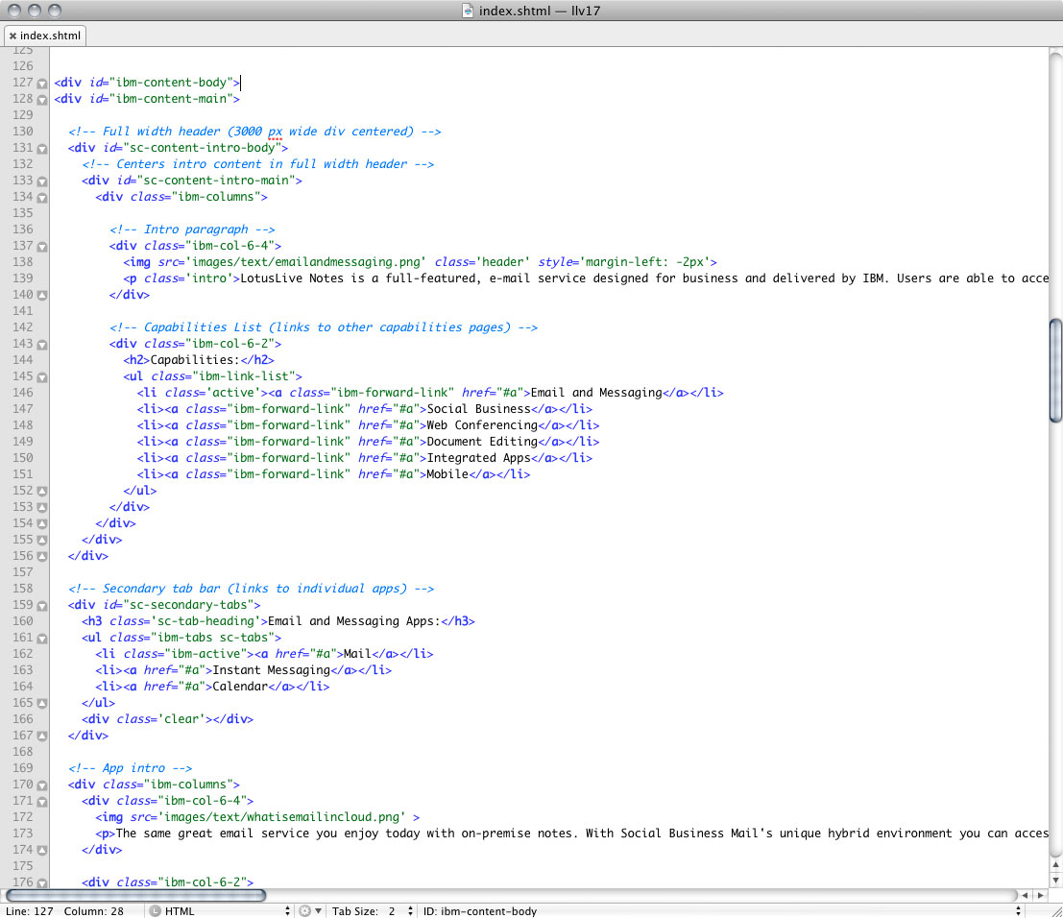
Task: Click the end-of-fold marker at line 152
Action: click(42, 491)
